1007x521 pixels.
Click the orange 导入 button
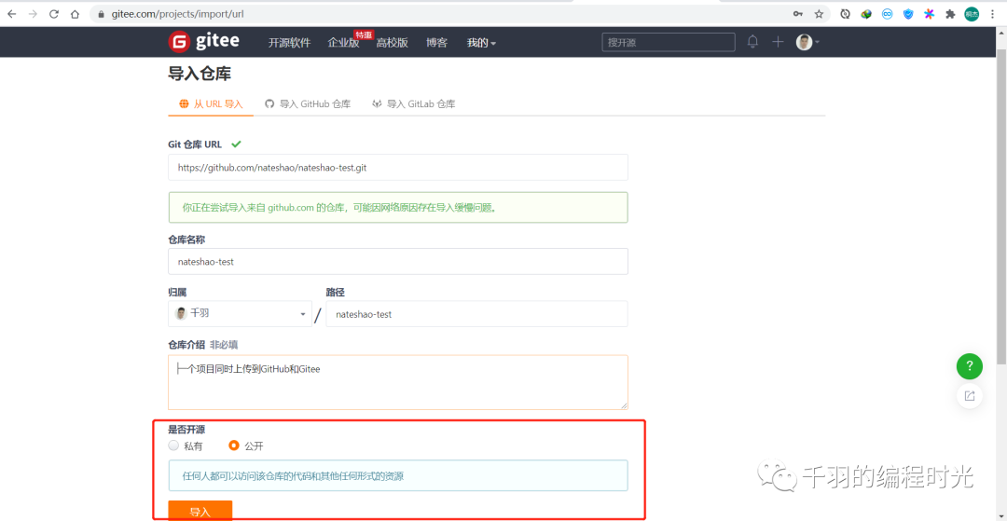(x=200, y=511)
